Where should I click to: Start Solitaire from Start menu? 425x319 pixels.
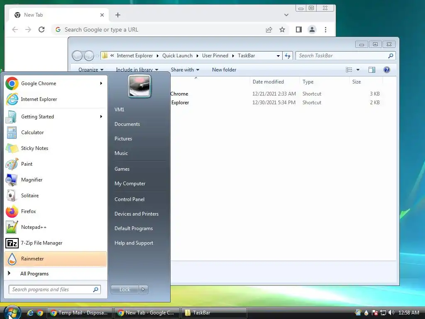56,196
